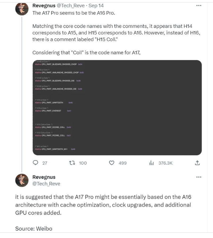213x238 pixels.
Task: Open @Tech_Reve handle under lower Revegnus name
Action: click(x=46, y=183)
